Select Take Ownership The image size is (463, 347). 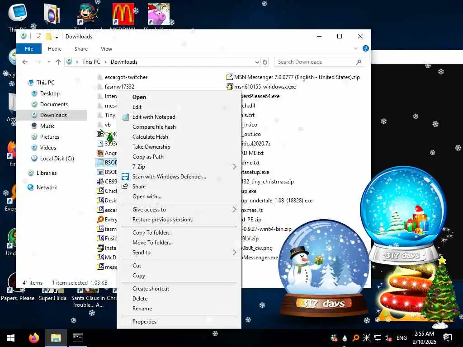point(179,147)
